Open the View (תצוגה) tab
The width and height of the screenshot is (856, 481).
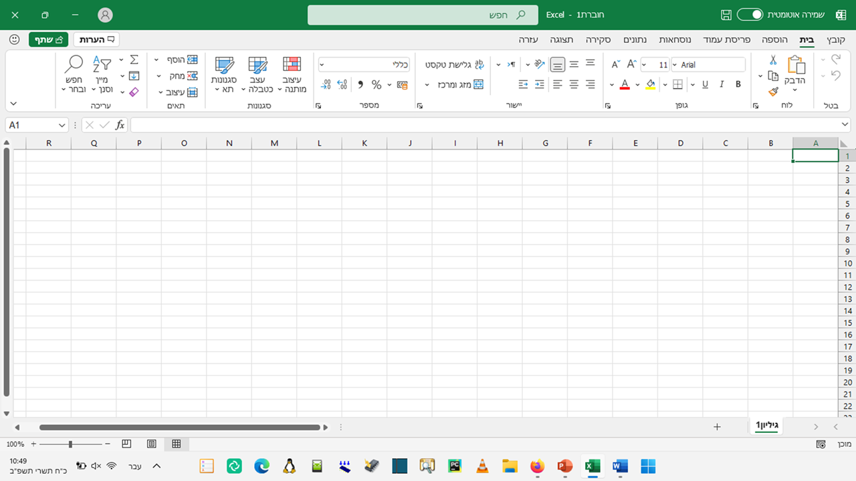pos(562,40)
